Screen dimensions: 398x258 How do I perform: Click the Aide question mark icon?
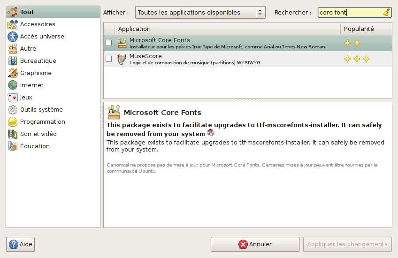14,244
